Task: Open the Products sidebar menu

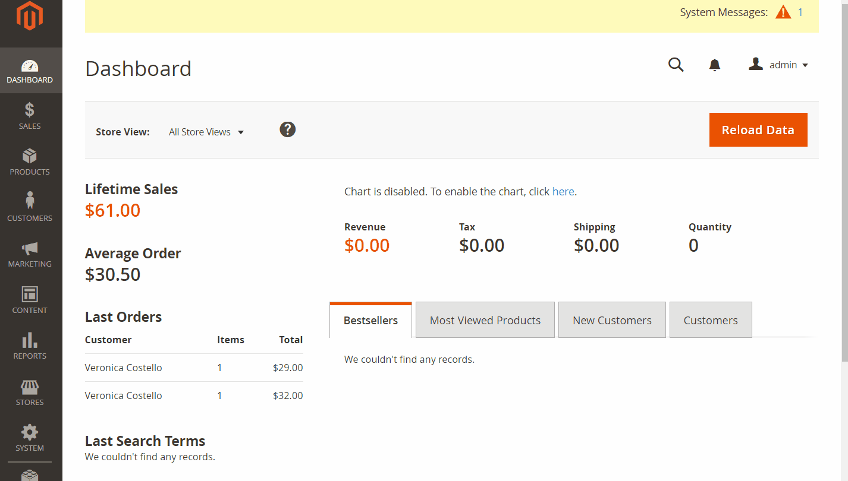Action: click(x=30, y=162)
